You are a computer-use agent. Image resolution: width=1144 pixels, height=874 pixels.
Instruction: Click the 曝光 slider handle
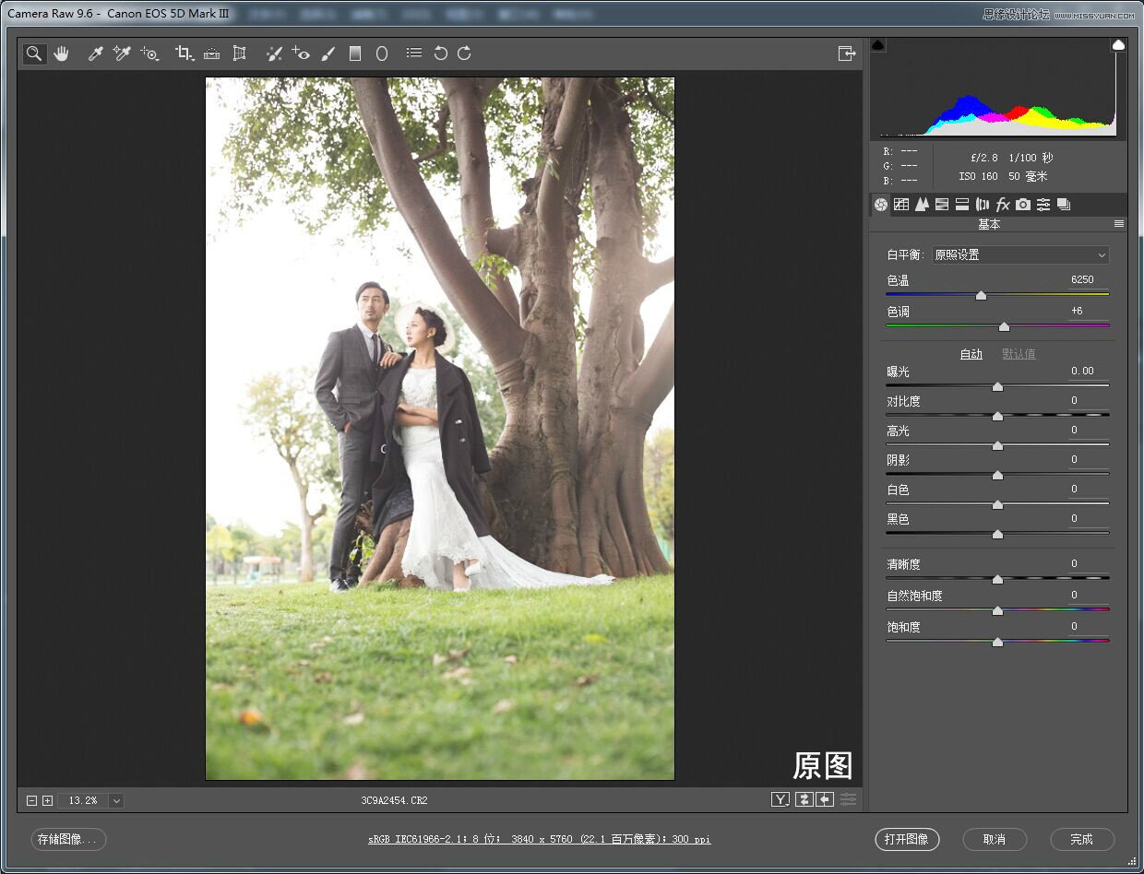[x=997, y=387]
